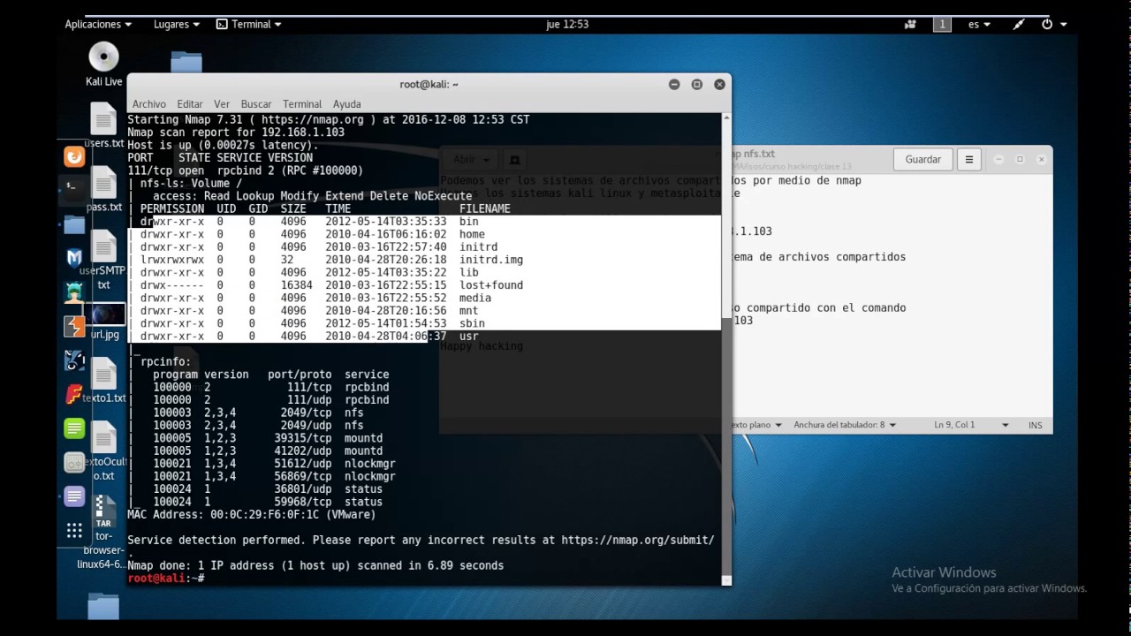This screenshot has height=636, width=1131.
Task: Open the Lugares menu
Action: (x=177, y=25)
